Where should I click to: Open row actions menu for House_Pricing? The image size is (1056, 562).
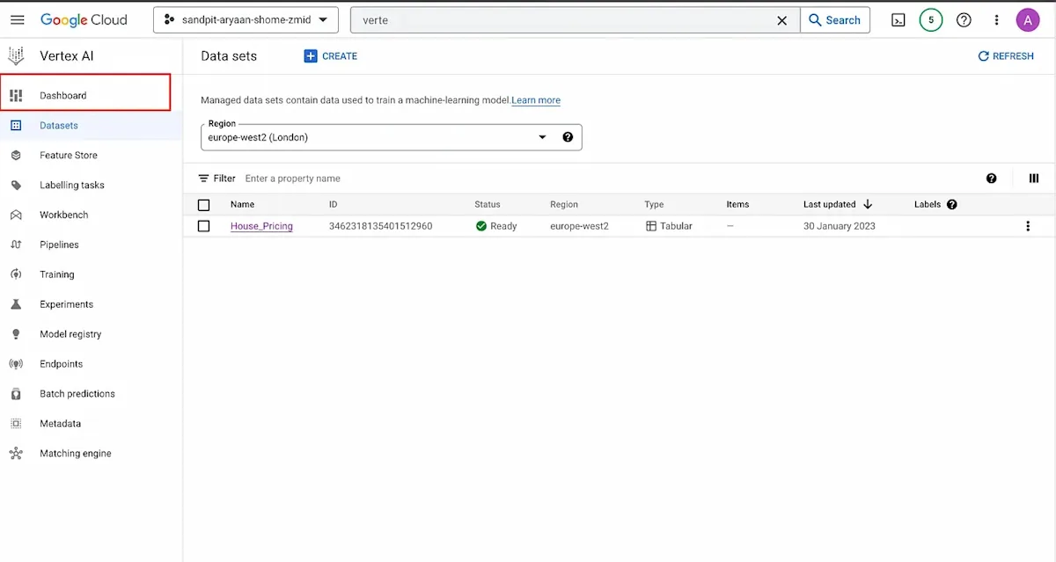[1028, 226]
